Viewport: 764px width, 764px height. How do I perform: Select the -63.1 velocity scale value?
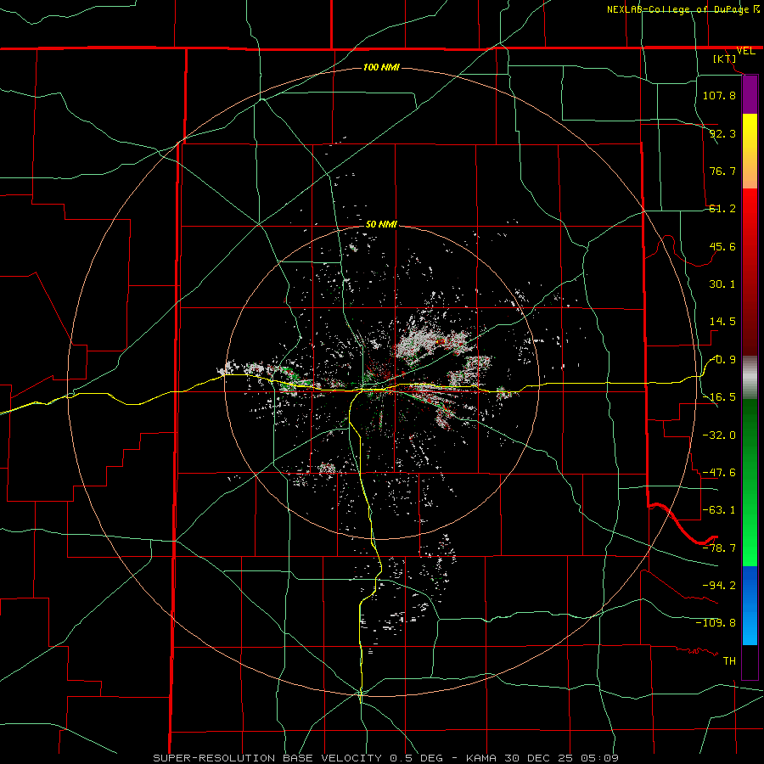[719, 510]
